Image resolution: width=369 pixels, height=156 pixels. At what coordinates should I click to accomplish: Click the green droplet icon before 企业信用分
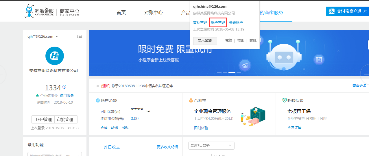coord(37,96)
